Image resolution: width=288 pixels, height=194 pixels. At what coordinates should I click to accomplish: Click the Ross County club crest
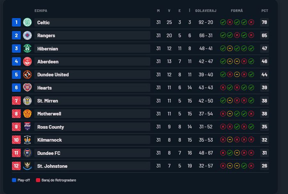tap(28, 127)
